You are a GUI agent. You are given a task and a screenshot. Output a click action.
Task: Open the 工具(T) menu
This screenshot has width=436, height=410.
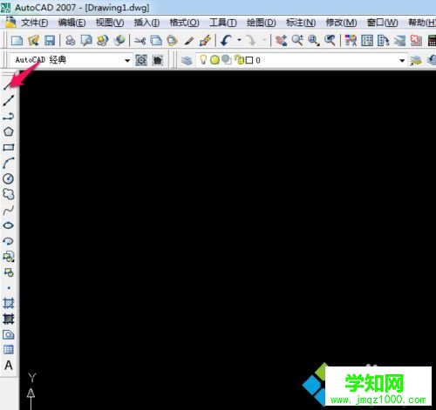point(223,23)
